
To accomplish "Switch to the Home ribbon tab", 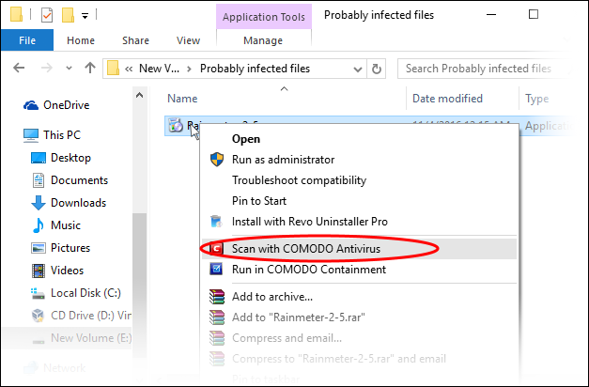I will pyautogui.click(x=81, y=40).
